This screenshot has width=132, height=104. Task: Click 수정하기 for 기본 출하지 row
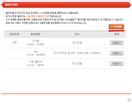click(117, 64)
